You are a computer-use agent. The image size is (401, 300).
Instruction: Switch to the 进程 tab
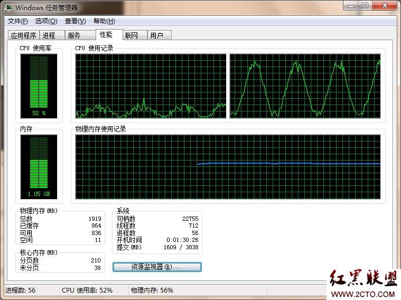(52, 35)
